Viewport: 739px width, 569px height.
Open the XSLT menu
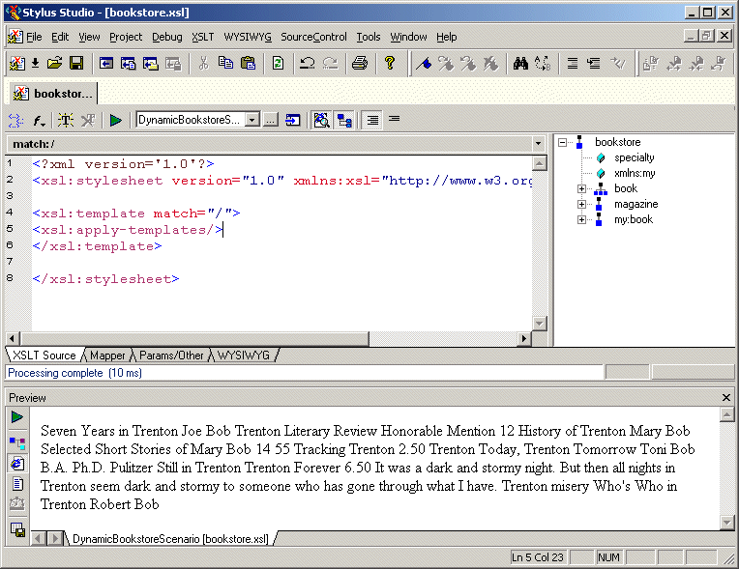point(202,37)
